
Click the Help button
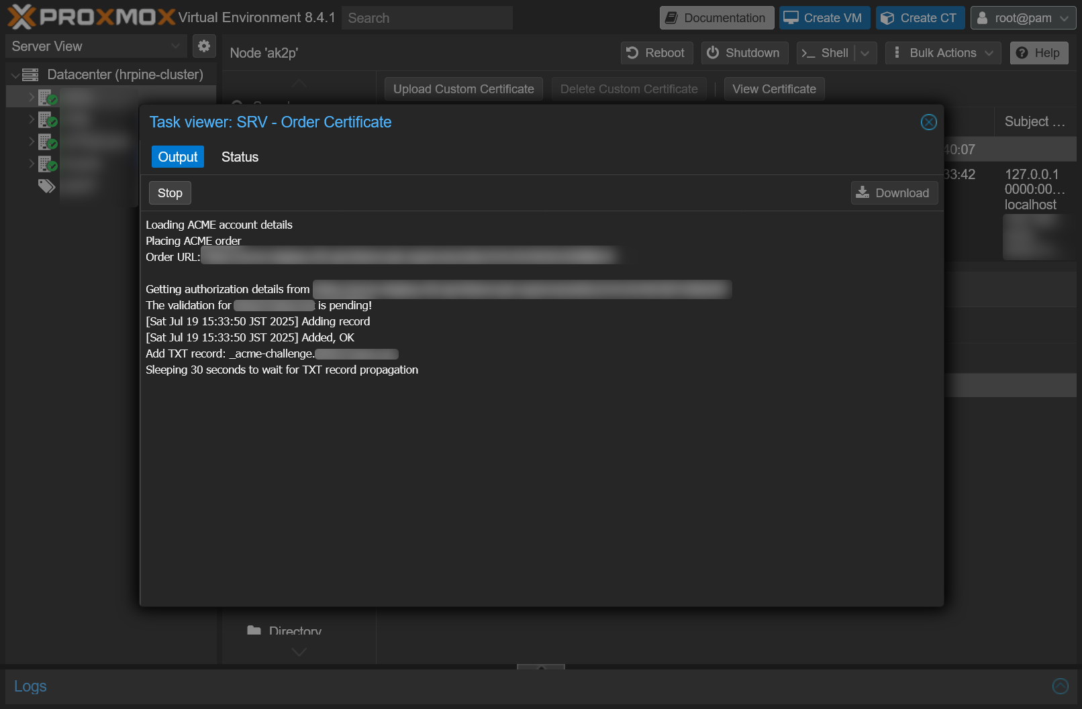[1039, 53]
